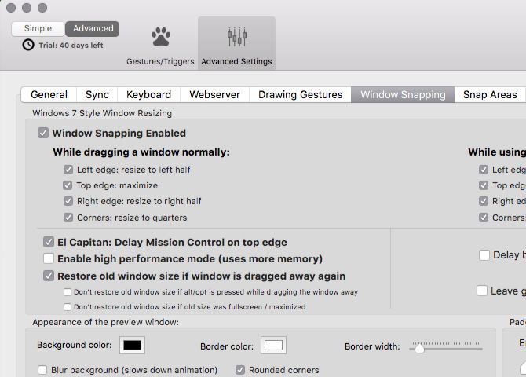This screenshot has height=377, width=526.
Task: Open the Webserver tab
Action: pos(214,95)
